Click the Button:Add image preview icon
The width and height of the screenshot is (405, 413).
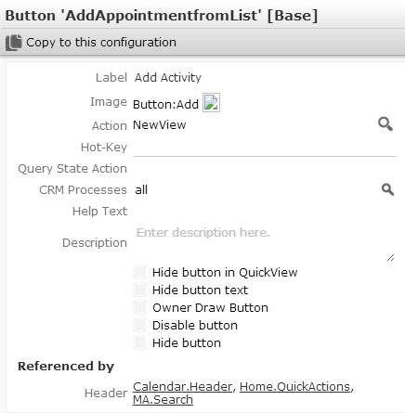pos(211,103)
